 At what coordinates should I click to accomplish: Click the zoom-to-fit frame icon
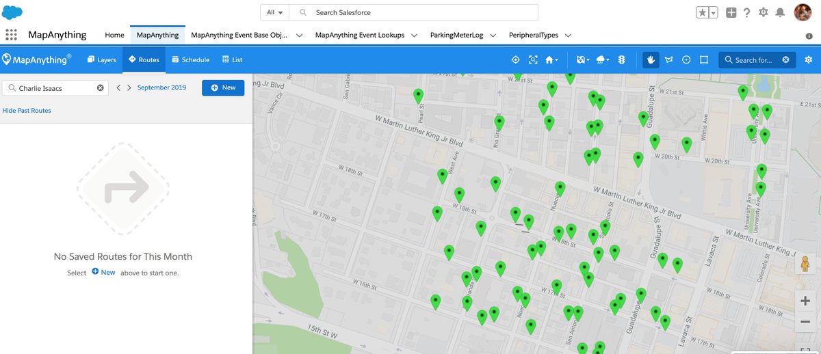[533, 59]
